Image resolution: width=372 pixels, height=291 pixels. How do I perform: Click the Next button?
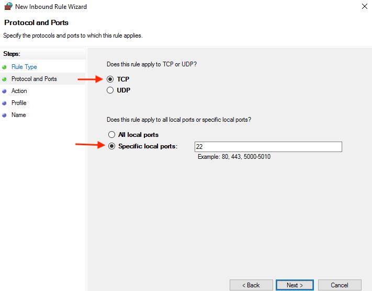[295, 285]
